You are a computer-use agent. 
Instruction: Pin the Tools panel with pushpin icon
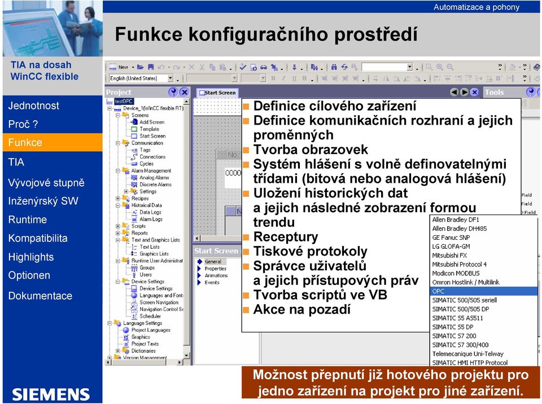(531, 92)
